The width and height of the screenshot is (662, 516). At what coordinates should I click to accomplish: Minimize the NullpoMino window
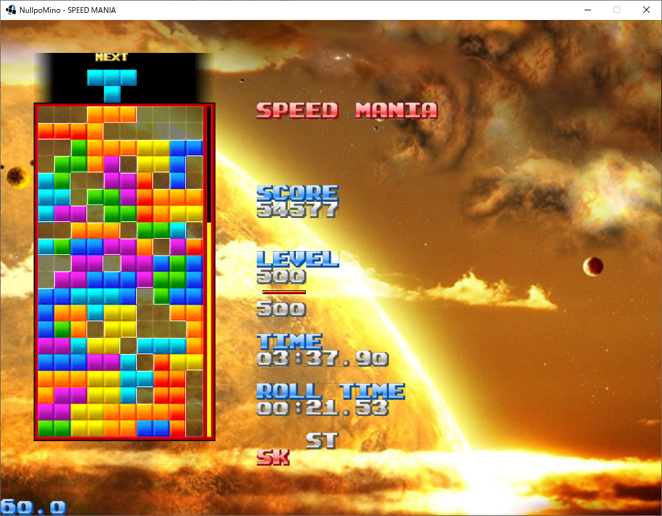click(x=588, y=10)
